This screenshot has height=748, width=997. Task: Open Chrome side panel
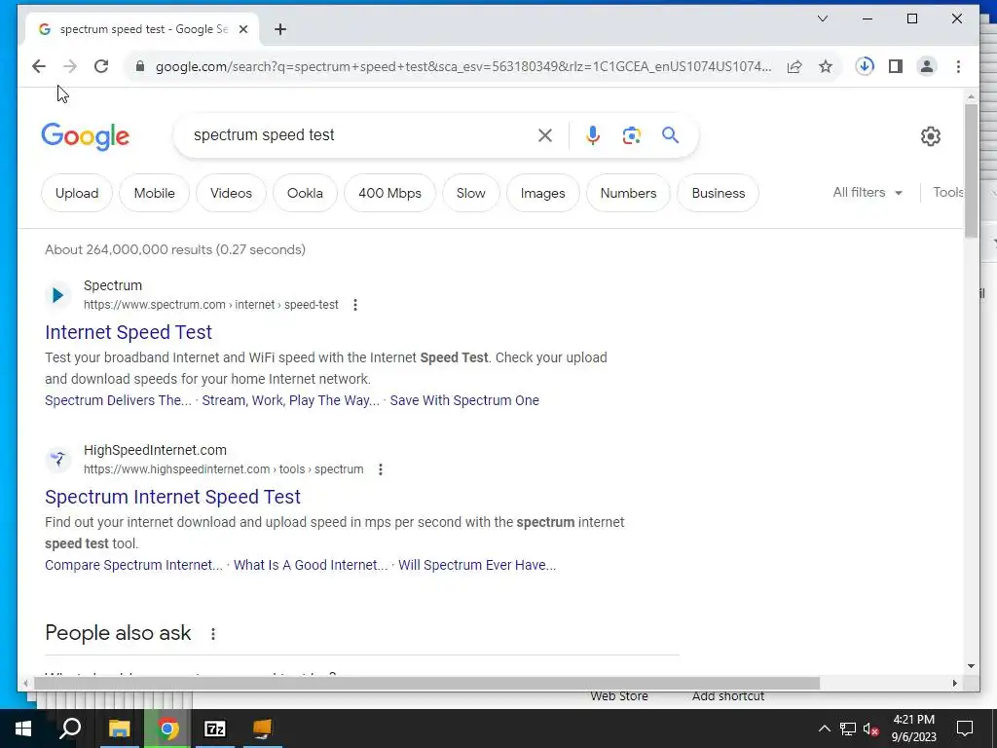click(x=896, y=66)
